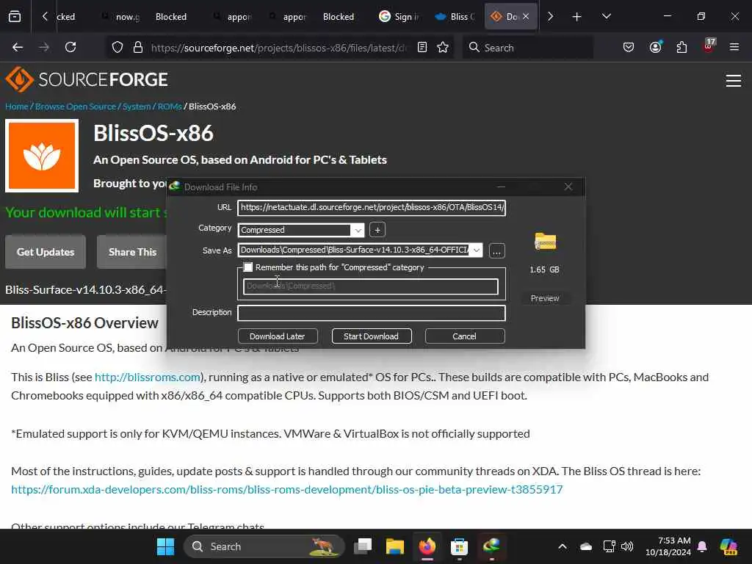Open File Explorer from taskbar
Viewport: 752px width, 564px height.
pyautogui.click(x=394, y=546)
